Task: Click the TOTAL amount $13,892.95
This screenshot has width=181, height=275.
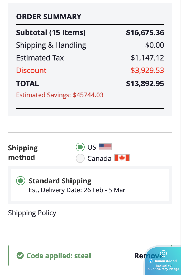Action: tap(145, 84)
